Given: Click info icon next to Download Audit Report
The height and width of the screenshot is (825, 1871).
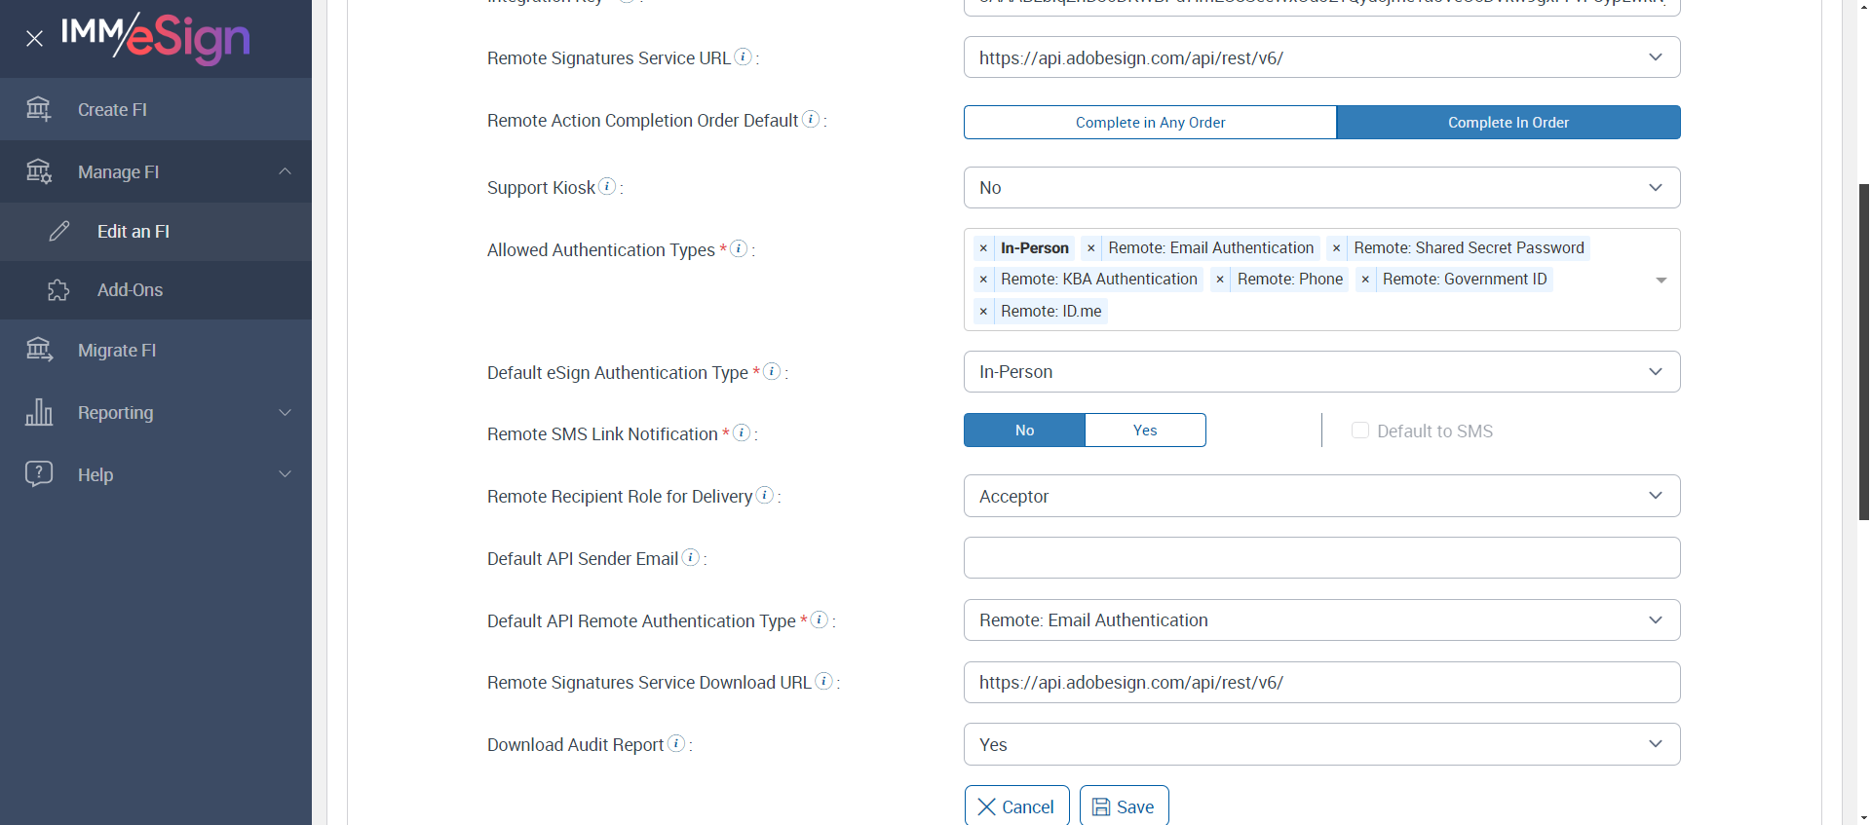Looking at the screenshot, I should pos(676,743).
